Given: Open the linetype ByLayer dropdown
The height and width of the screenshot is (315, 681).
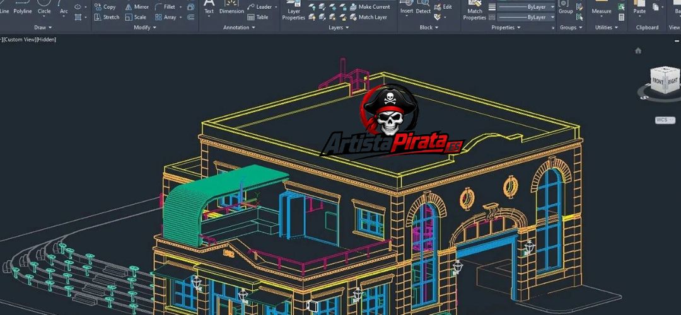Looking at the screenshot, I should [x=526, y=18].
